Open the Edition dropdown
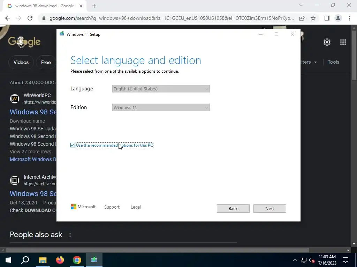The width and height of the screenshot is (357, 267). click(x=161, y=108)
